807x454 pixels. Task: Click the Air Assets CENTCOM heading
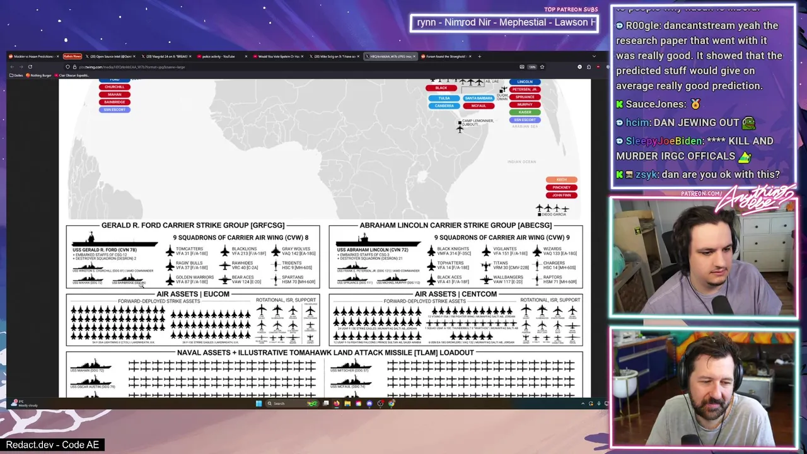(x=455, y=294)
